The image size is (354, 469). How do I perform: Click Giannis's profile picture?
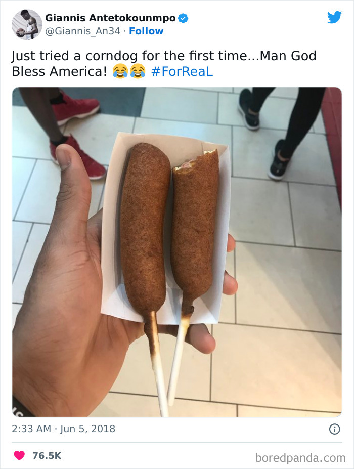[26, 22]
